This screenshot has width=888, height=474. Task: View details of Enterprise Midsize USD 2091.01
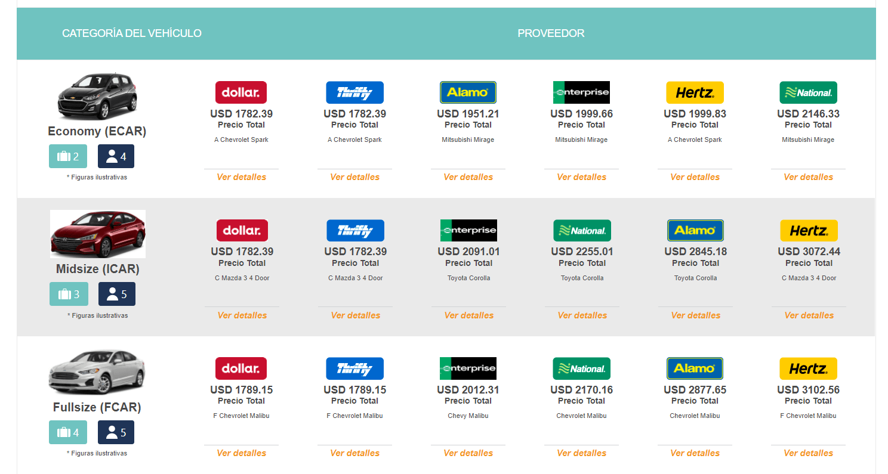pos(469,315)
